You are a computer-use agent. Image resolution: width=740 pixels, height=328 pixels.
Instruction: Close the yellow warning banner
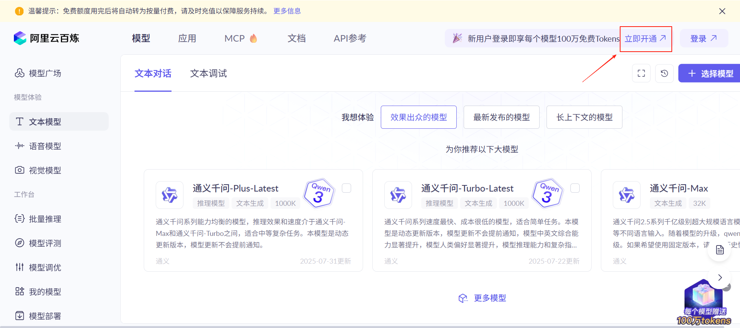722,11
